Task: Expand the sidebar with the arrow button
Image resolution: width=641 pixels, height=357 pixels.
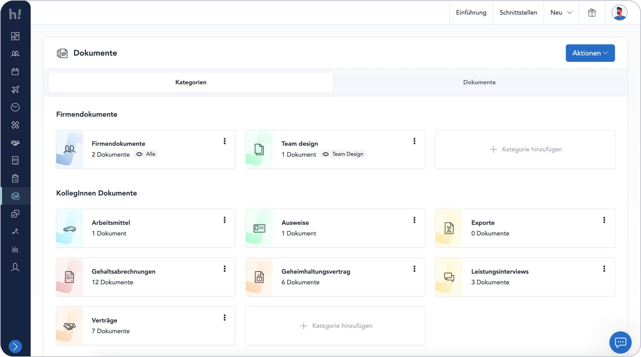Action: click(15, 346)
